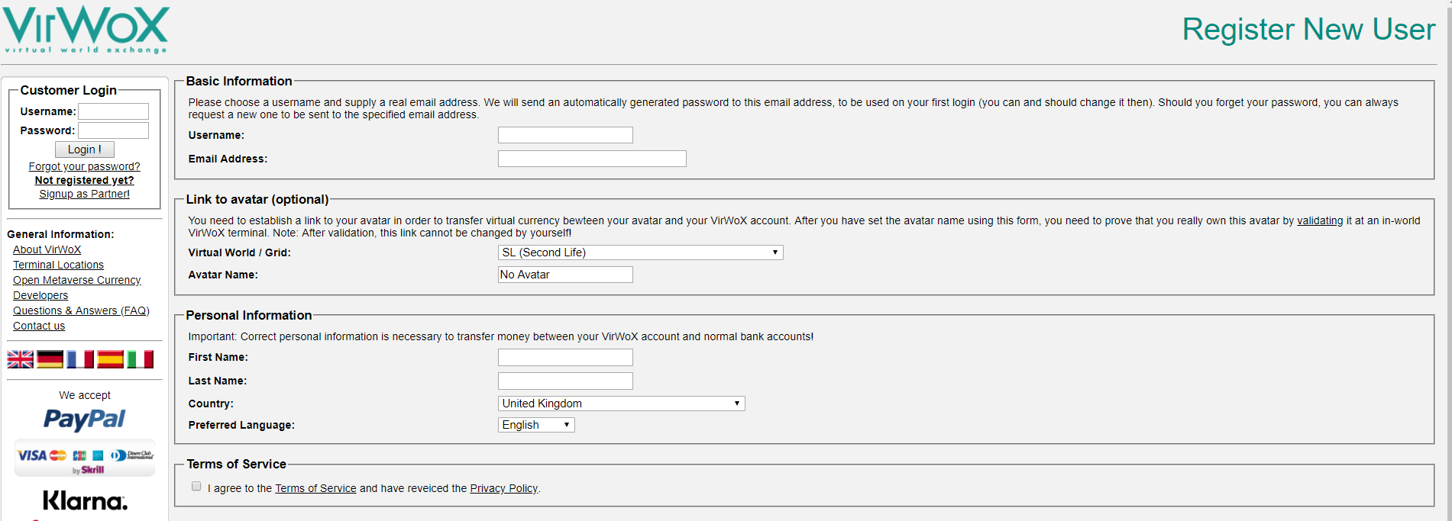Open the Virtual World / Grid dropdown

641,252
